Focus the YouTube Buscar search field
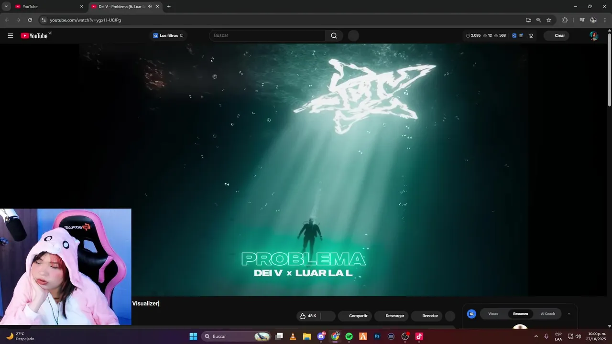Image resolution: width=612 pixels, height=344 pixels. (267, 36)
